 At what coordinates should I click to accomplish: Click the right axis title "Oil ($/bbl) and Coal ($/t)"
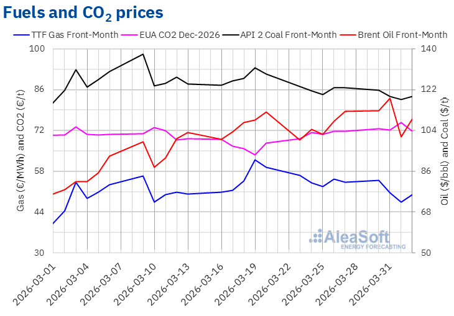444,150
